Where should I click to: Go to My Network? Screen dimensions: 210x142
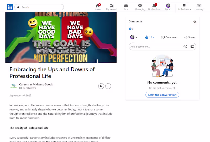(x=112, y=7)
